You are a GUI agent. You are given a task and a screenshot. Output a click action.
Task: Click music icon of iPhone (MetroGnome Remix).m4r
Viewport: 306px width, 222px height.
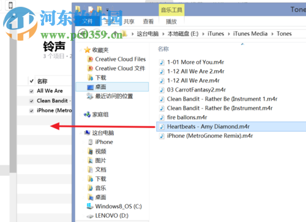pos(162,136)
